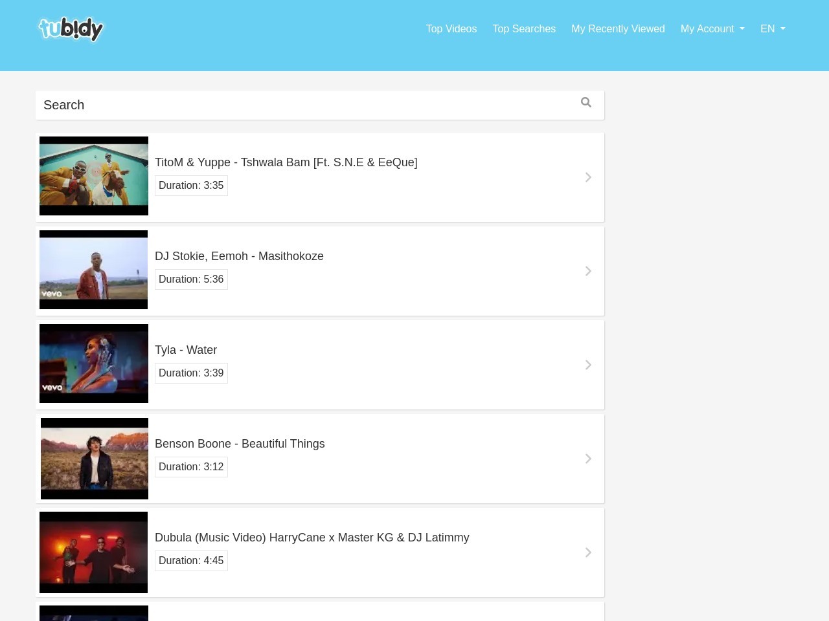Click title TitoM & Yuppe - Tshwala Bam
This screenshot has height=621, width=829.
[x=286, y=162]
